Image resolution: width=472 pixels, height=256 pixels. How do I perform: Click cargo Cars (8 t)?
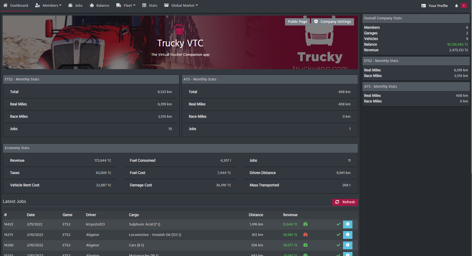pyautogui.click(x=136, y=245)
